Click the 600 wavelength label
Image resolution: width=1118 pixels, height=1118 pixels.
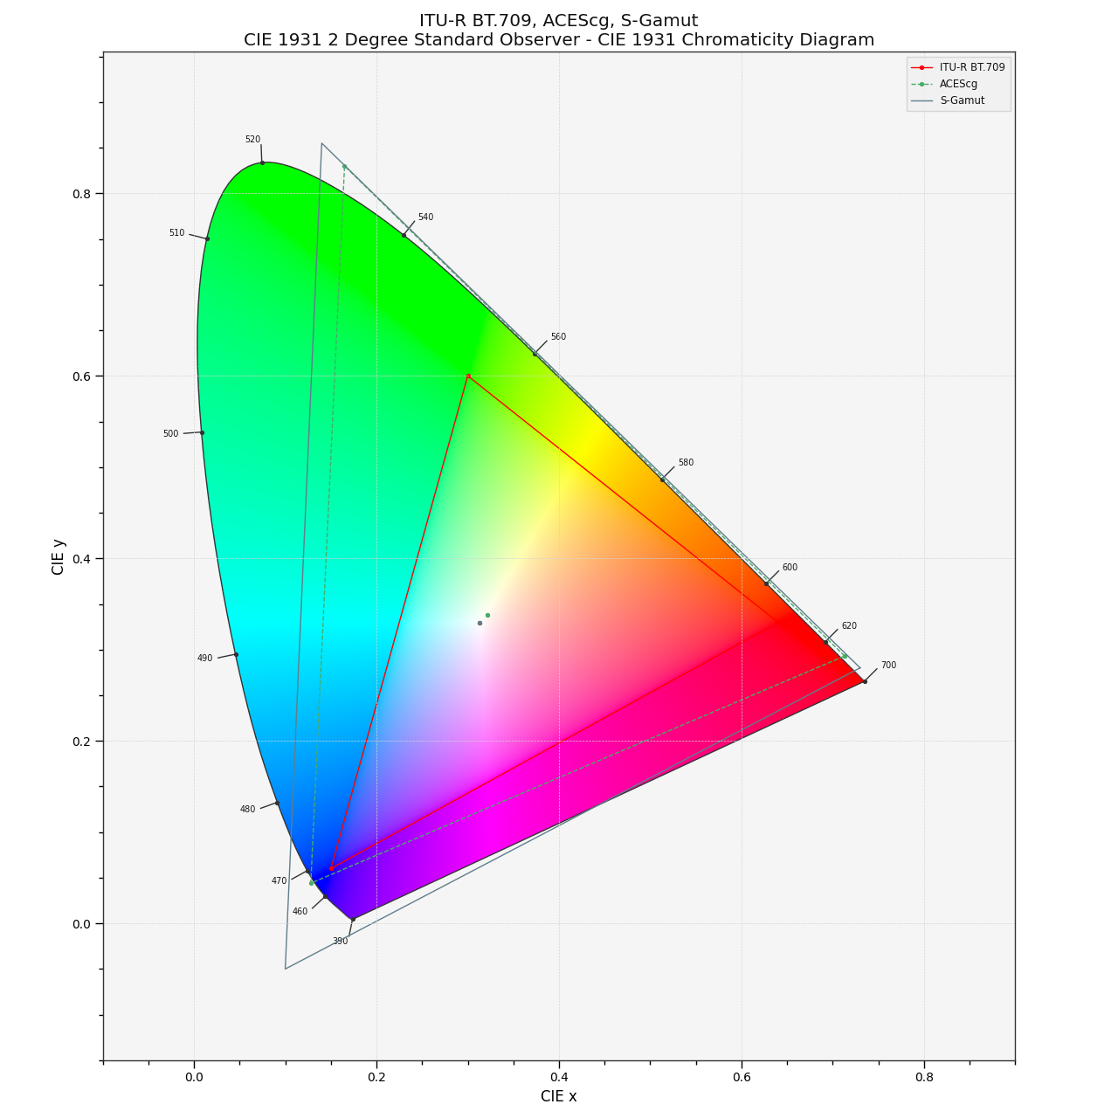(790, 567)
